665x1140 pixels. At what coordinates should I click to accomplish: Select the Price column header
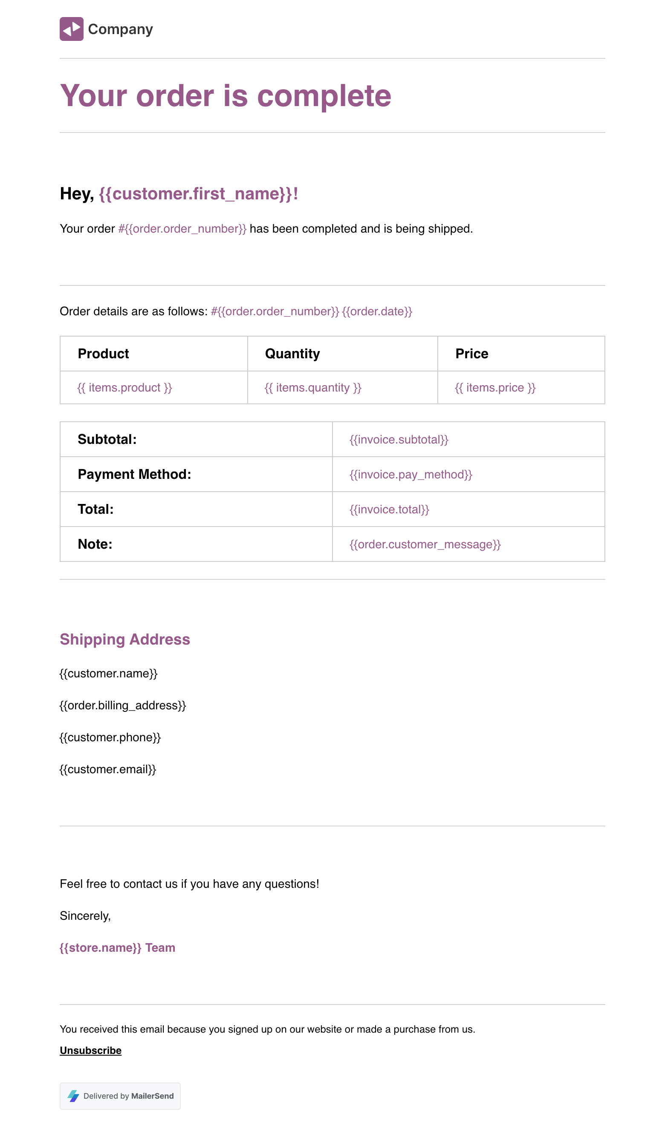click(x=472, y=353)
